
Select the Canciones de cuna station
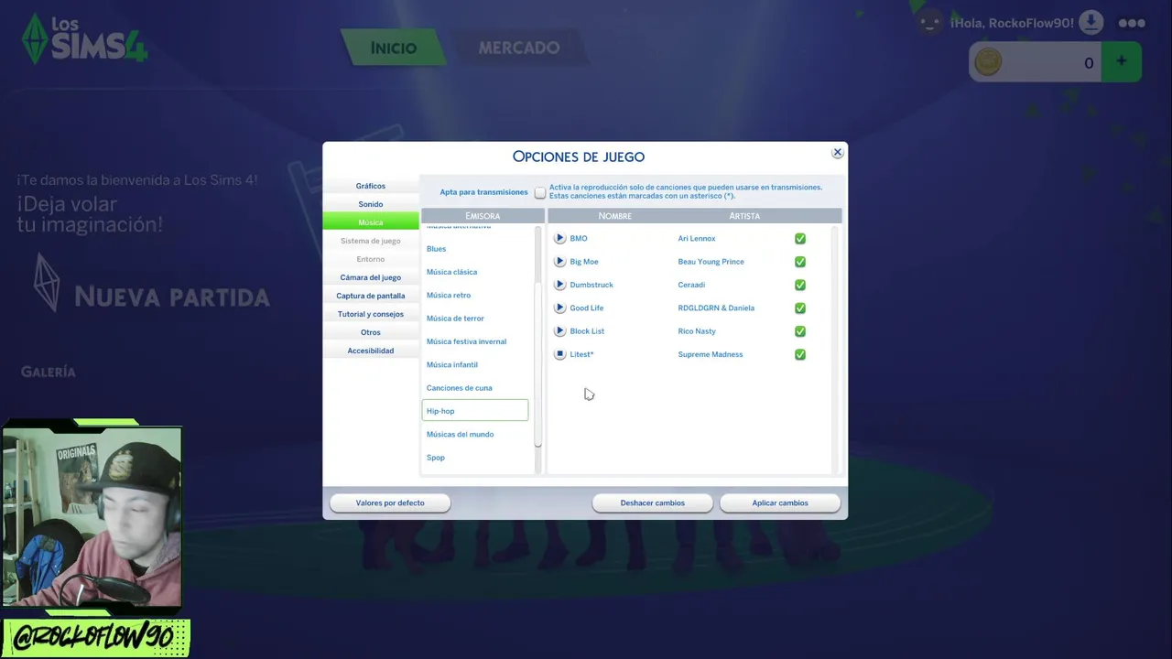475,388
